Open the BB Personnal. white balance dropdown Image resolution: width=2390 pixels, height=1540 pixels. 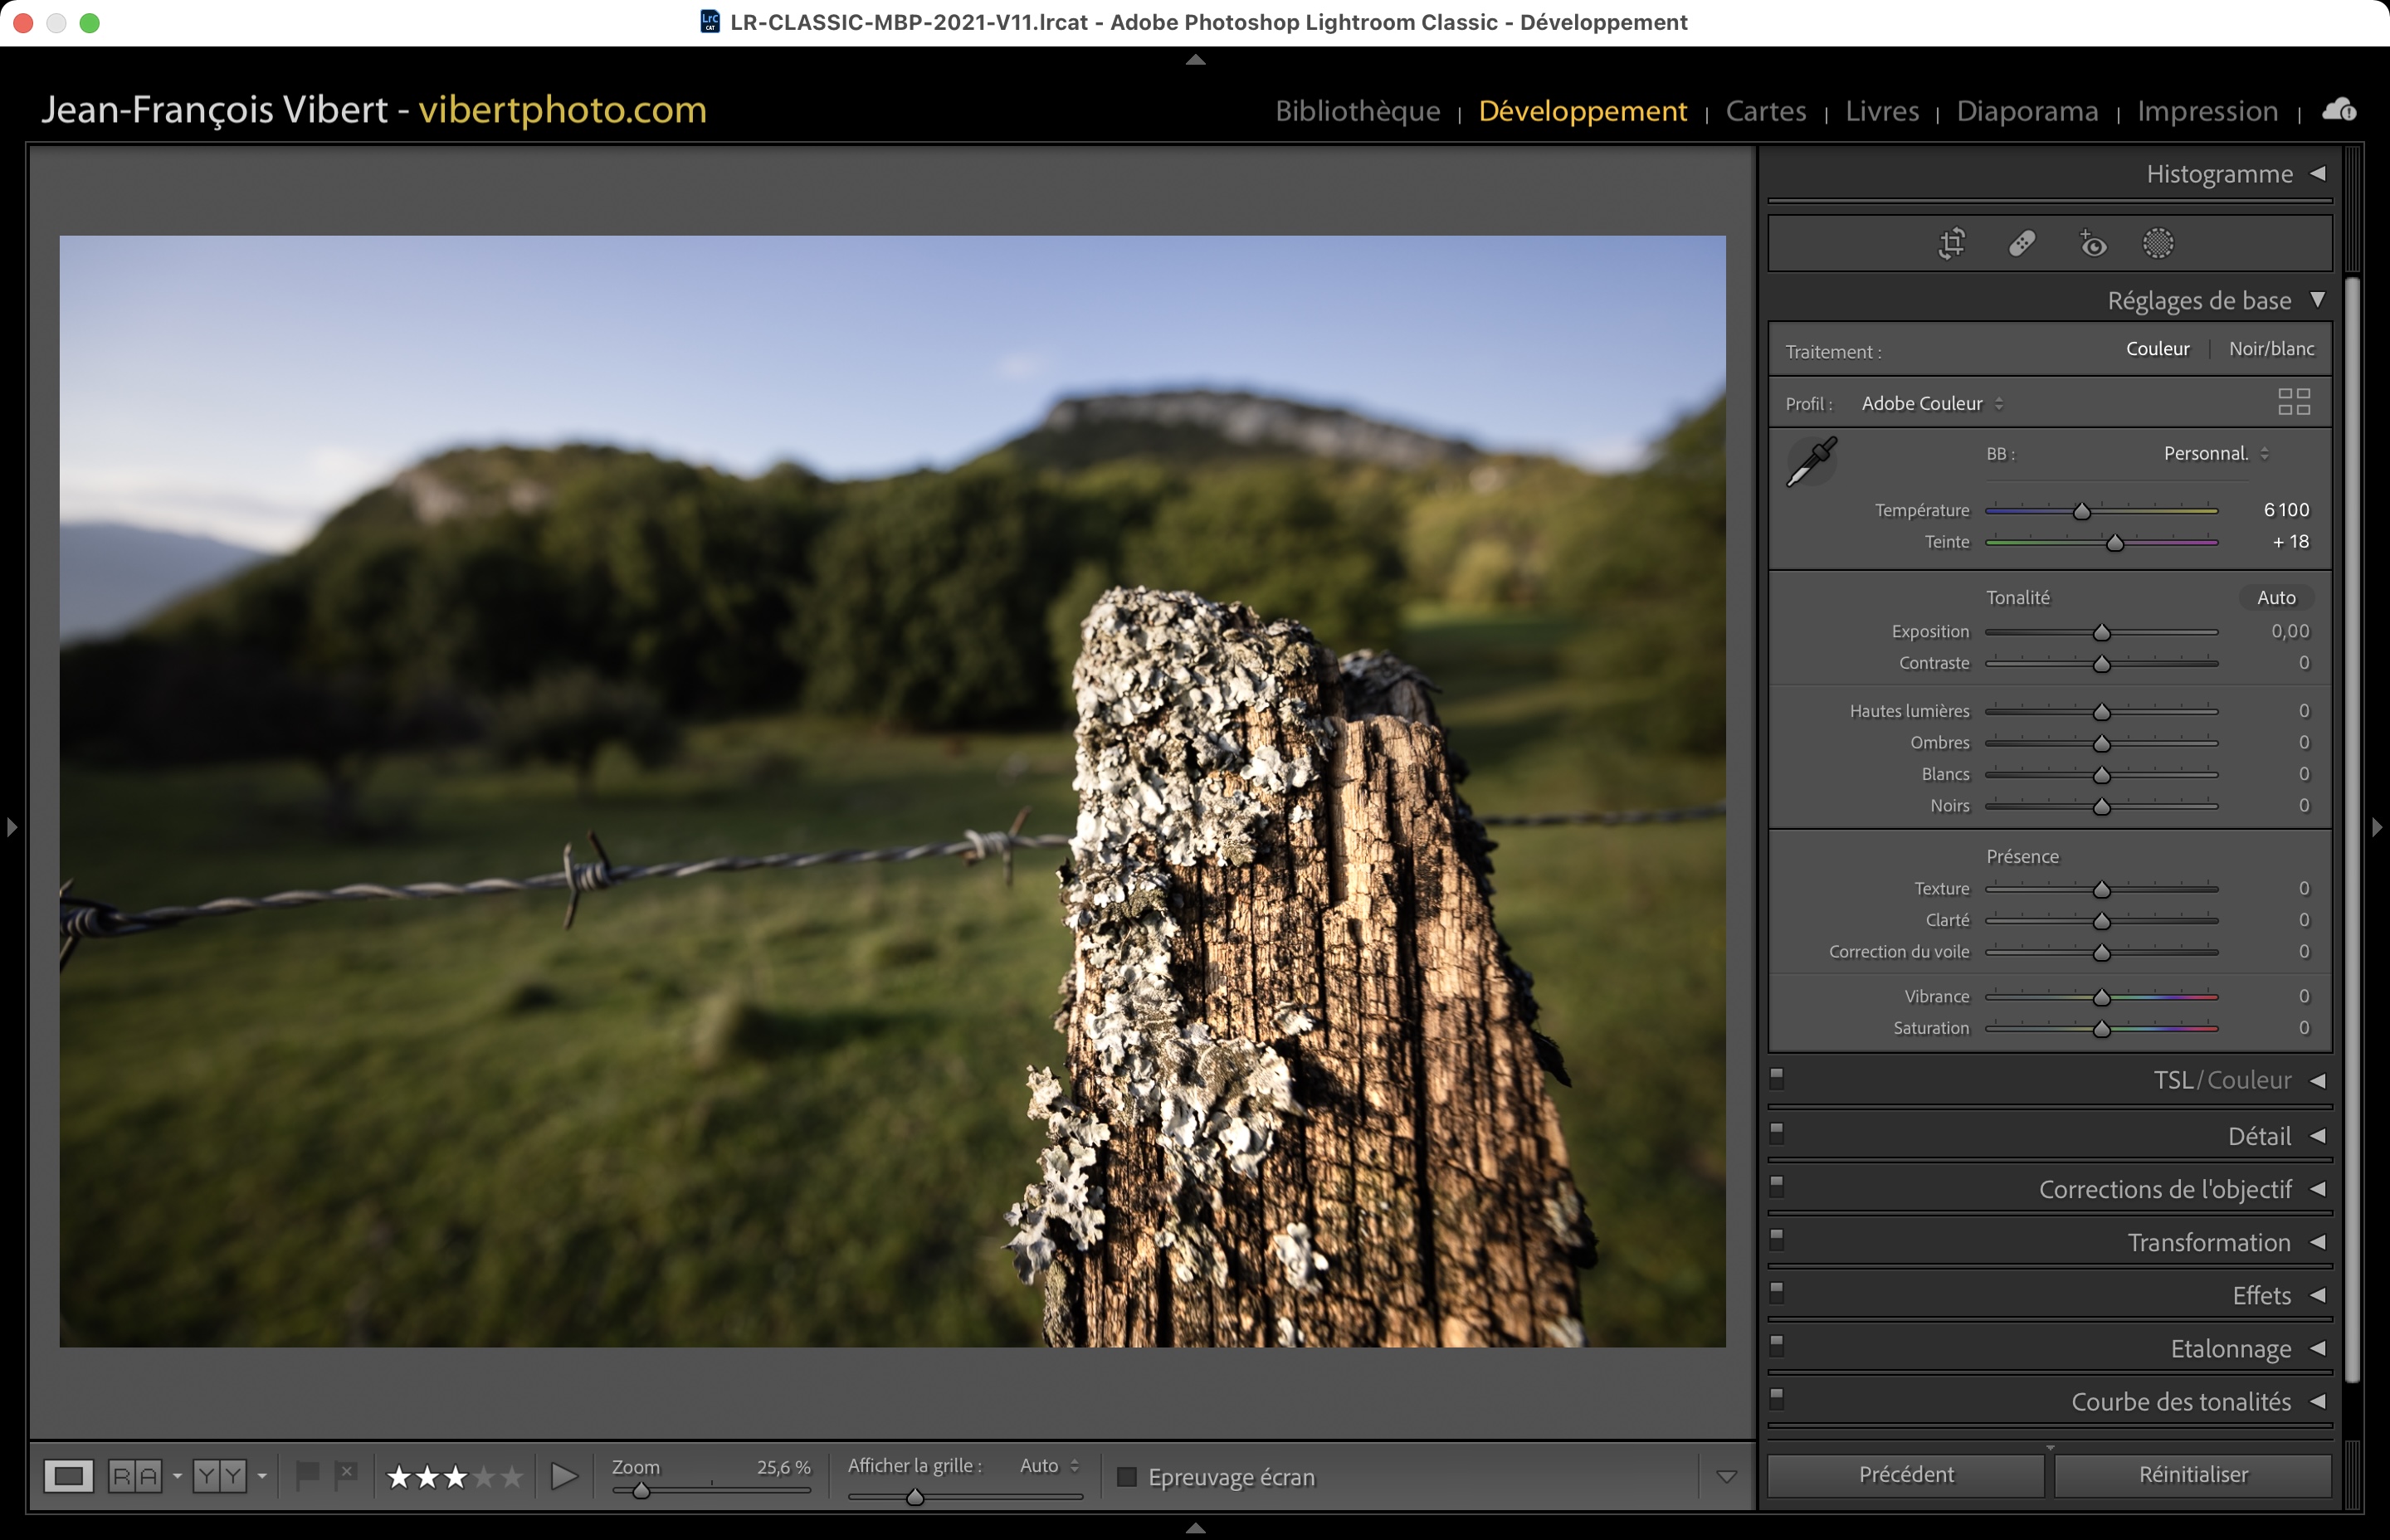[x=2215, y=454]
